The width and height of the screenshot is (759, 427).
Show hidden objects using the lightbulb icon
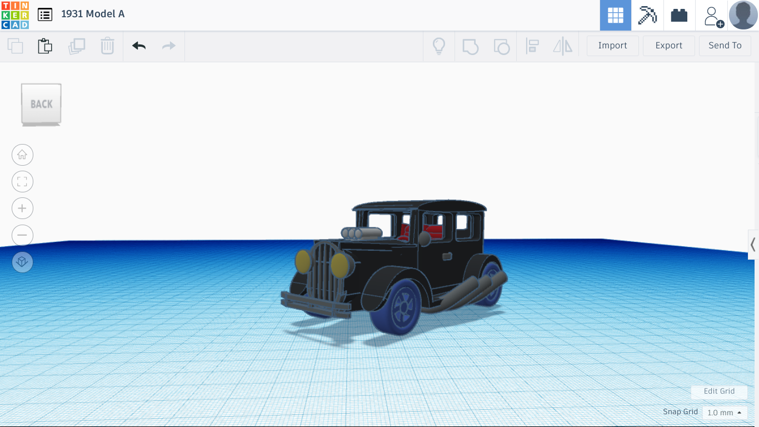coord(439,47)
